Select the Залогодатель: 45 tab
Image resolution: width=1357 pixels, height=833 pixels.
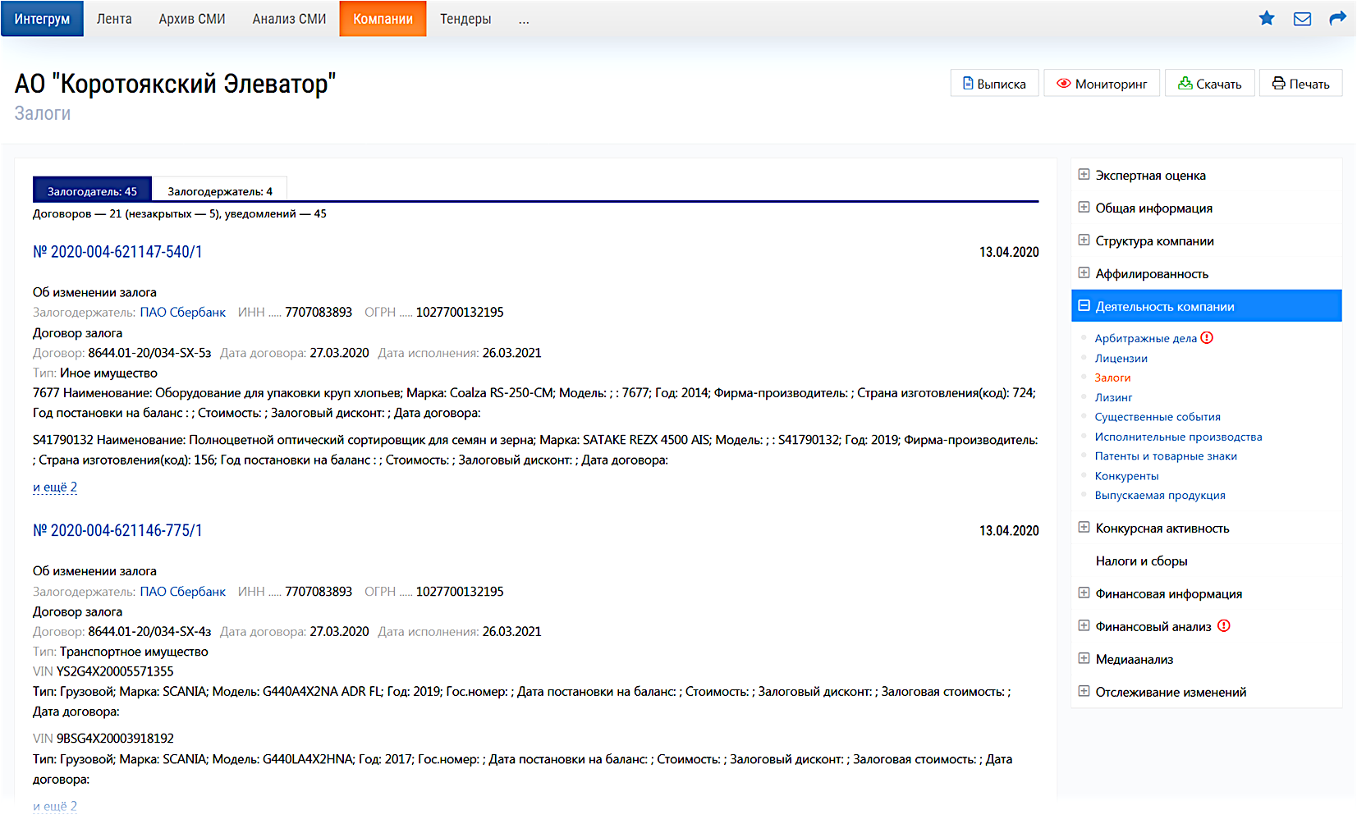[x=92, y=190]
